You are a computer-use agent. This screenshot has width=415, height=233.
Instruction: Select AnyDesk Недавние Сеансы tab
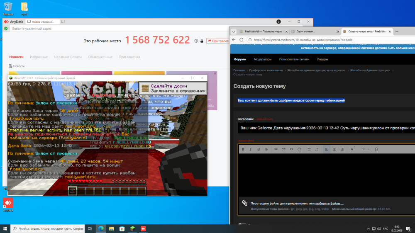[x=68, y=57]
